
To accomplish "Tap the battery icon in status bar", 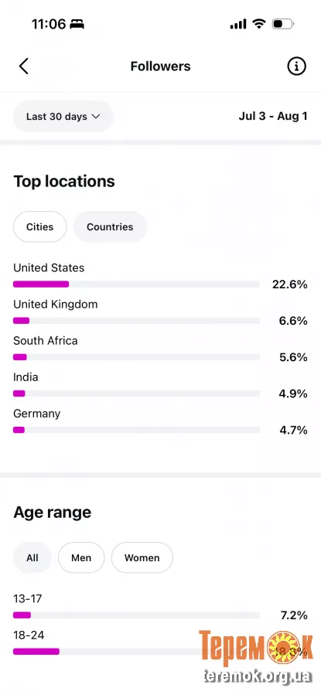I will tap(283, 24).
